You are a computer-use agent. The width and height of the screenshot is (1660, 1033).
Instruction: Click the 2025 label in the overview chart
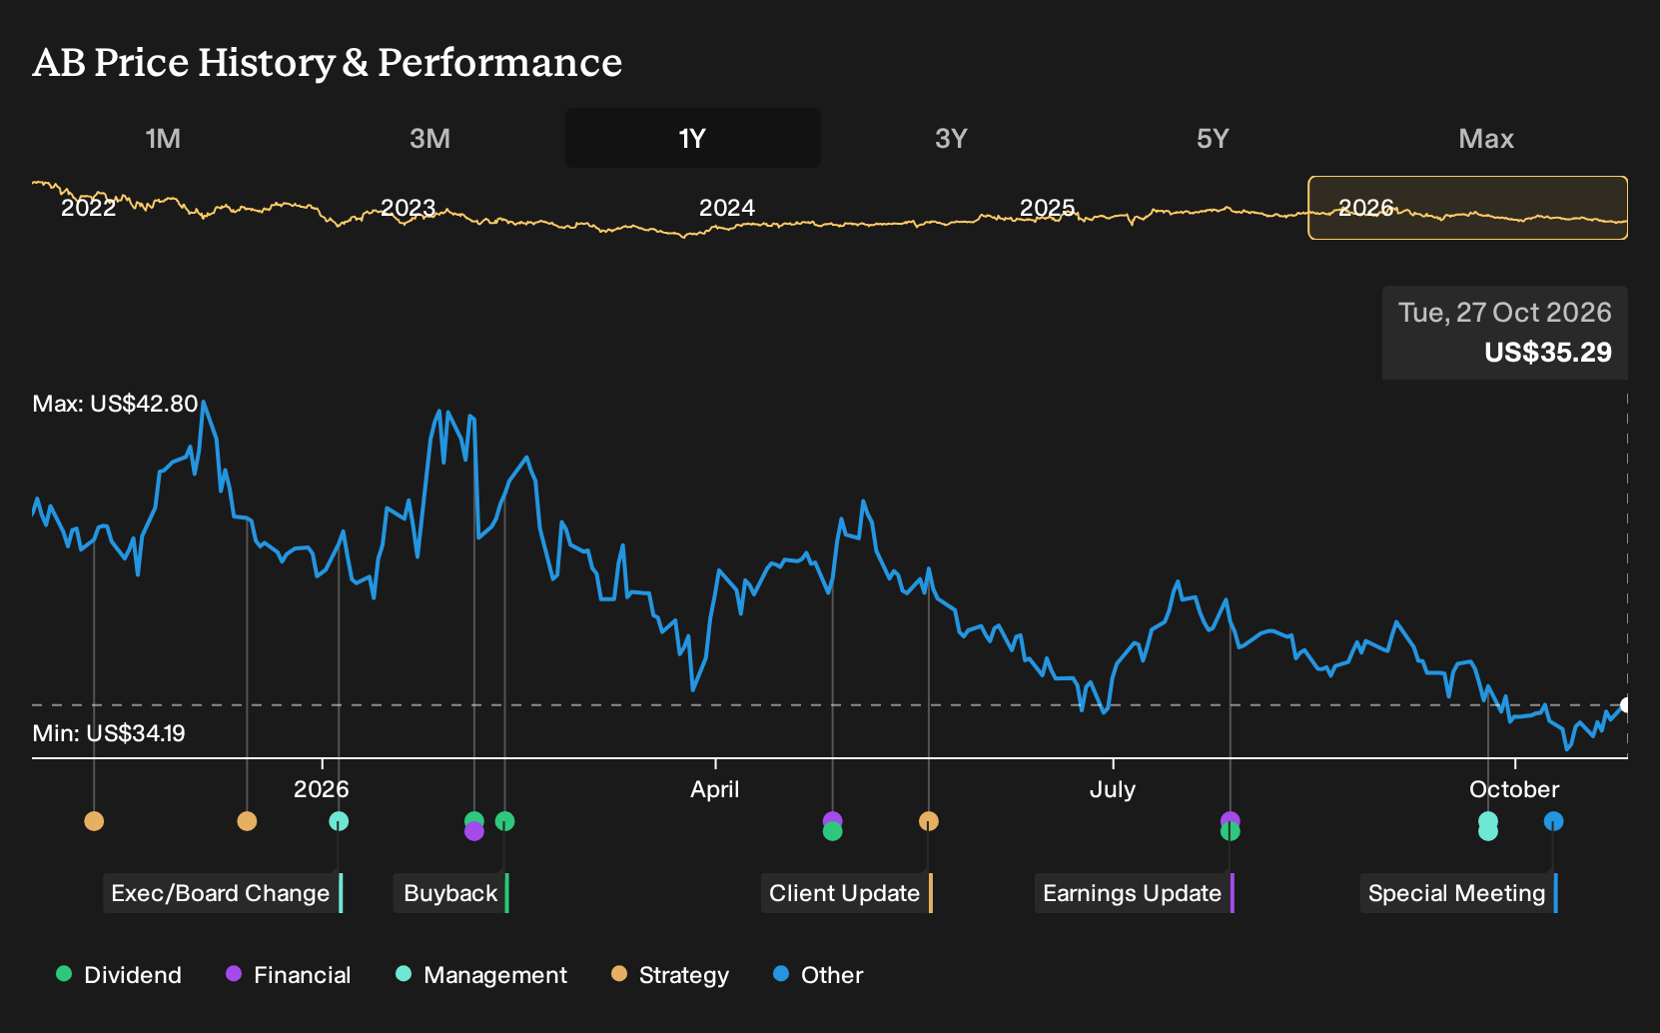[1047, 208]
